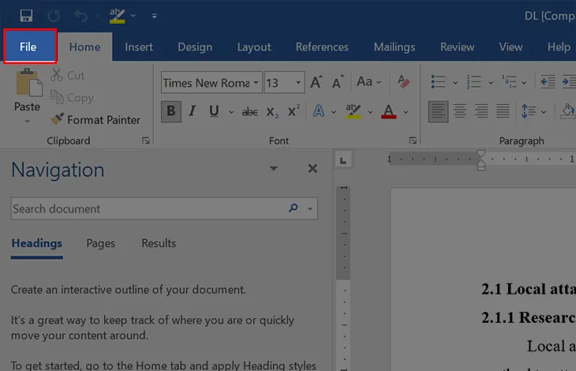The image size is (576, 371).
Task: Select the Pages navigation tab
Action: (x=101, y=243)
